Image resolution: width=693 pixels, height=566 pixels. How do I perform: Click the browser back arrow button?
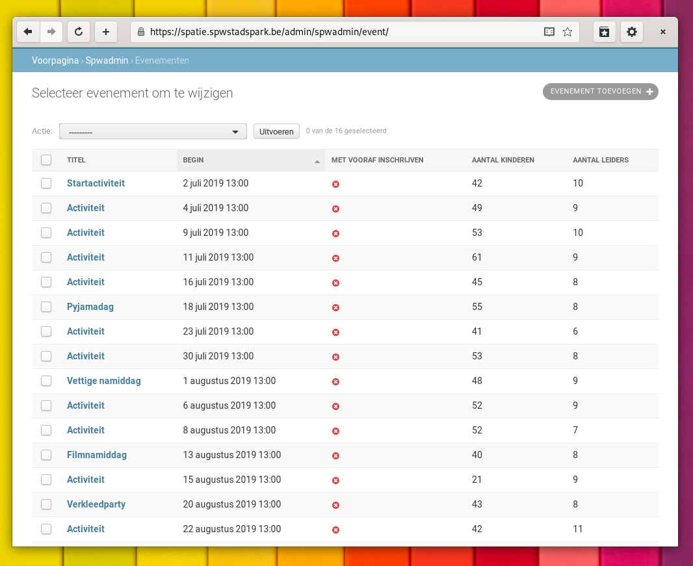[28, 31]
